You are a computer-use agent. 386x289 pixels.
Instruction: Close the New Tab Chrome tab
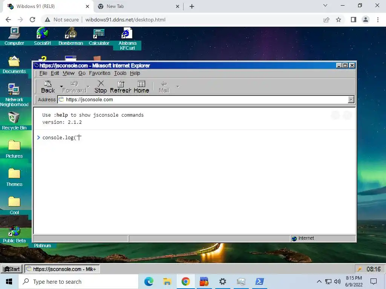178,7
